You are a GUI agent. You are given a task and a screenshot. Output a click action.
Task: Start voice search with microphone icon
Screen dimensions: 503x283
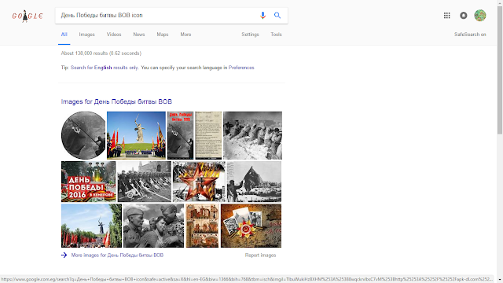[263, 16]
